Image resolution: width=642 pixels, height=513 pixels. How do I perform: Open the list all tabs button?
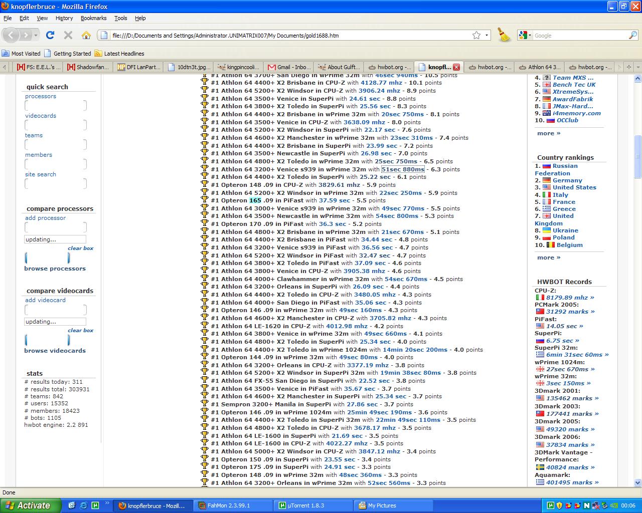[637, 67]
